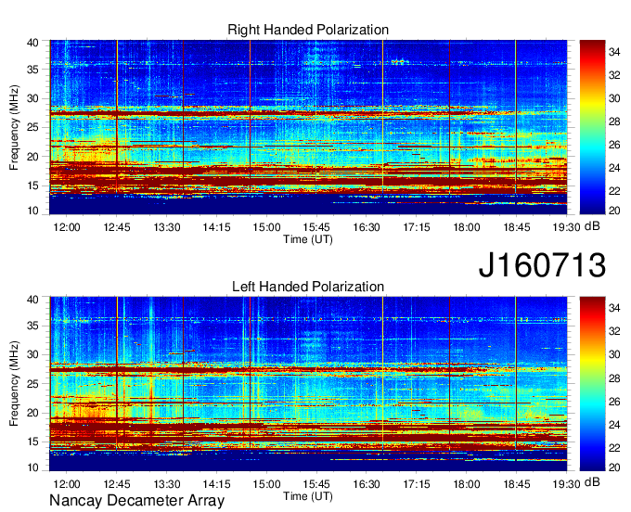Click the "Nancay Decameter Array" caption

136,501
